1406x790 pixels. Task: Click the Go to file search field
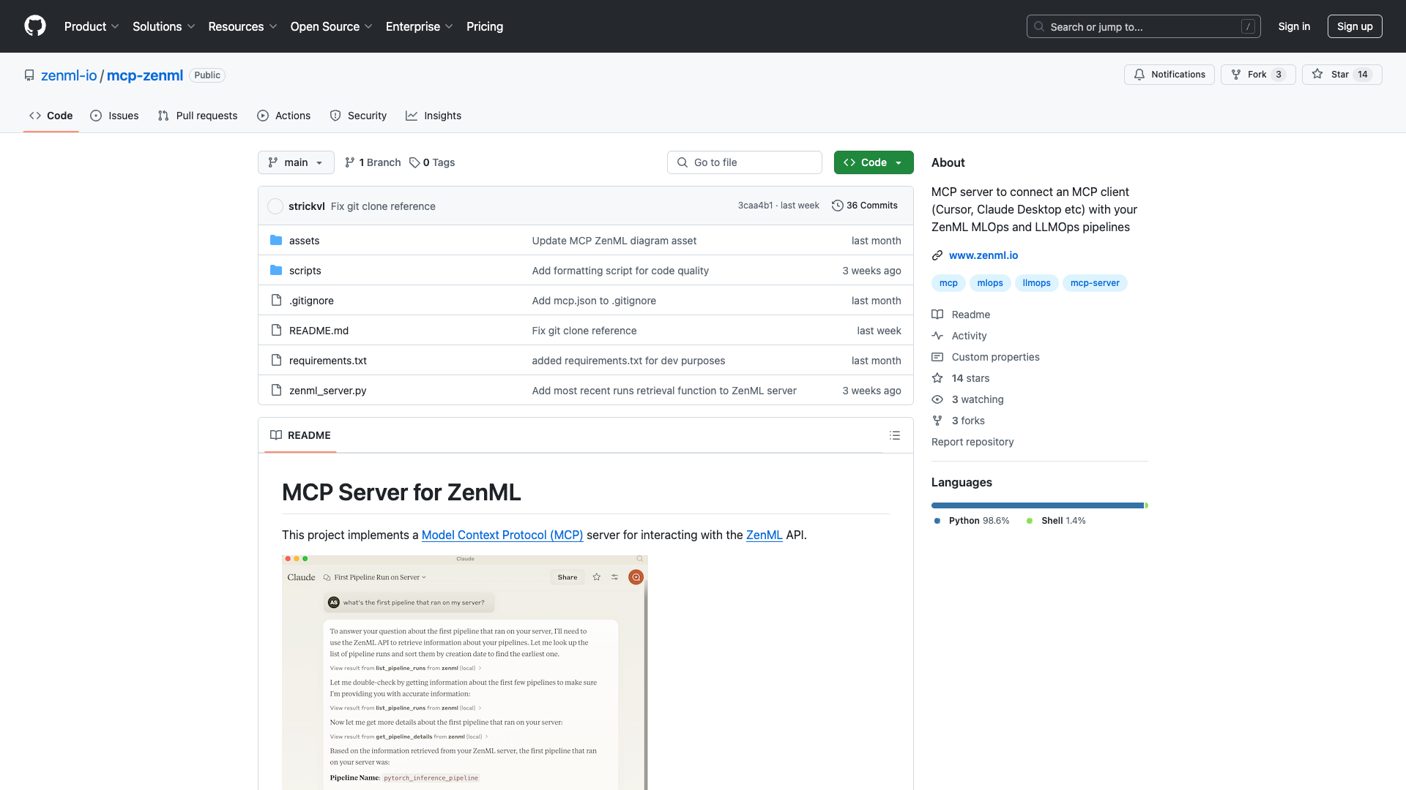[x=744, y=162]
